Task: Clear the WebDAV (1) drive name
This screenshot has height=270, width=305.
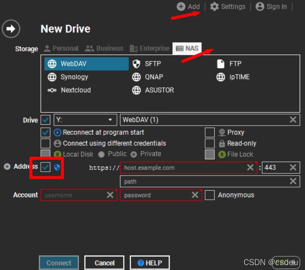Action: click(x=293, y=119)
